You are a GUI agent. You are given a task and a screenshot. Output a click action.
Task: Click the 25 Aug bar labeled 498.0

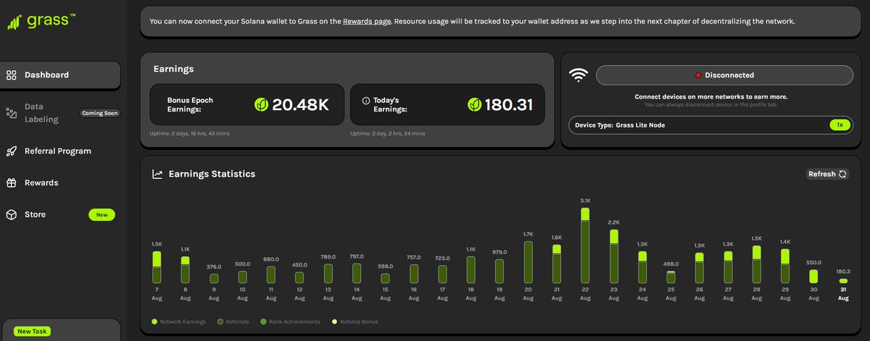pyautogui.click(x=671, y=277)
